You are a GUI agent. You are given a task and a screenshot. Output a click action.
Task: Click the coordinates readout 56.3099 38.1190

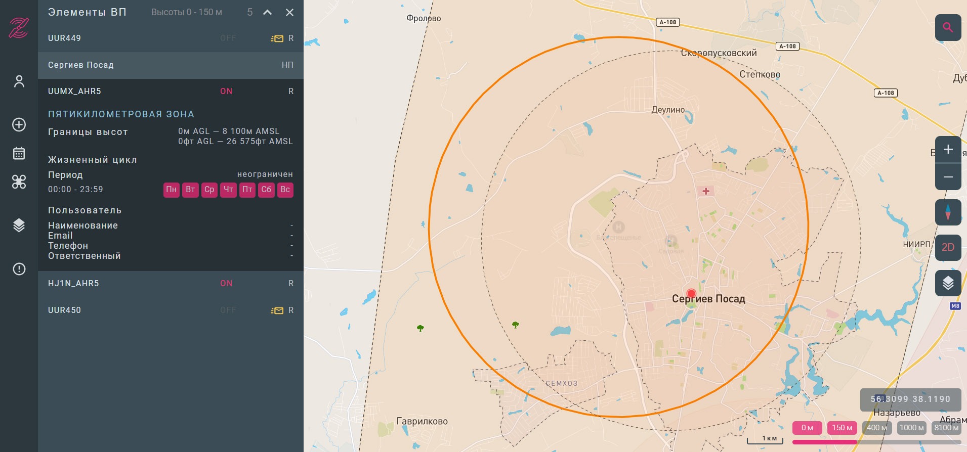911,399
